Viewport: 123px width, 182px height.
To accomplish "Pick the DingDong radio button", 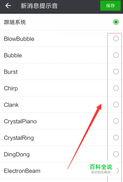I will tap(116, 154).
